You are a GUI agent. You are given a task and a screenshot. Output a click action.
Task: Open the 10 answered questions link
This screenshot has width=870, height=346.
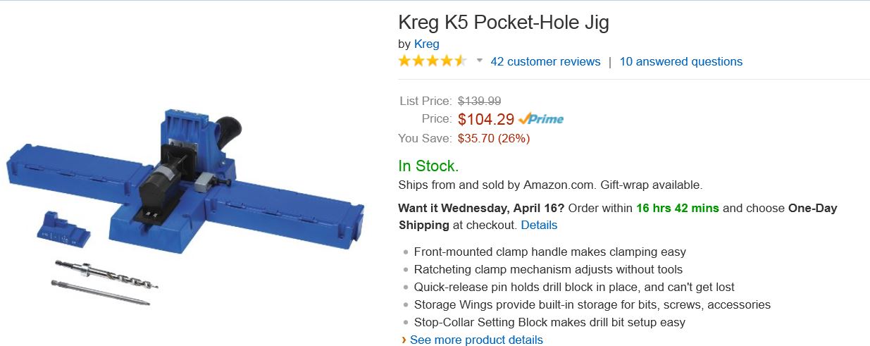click(681, 61)
